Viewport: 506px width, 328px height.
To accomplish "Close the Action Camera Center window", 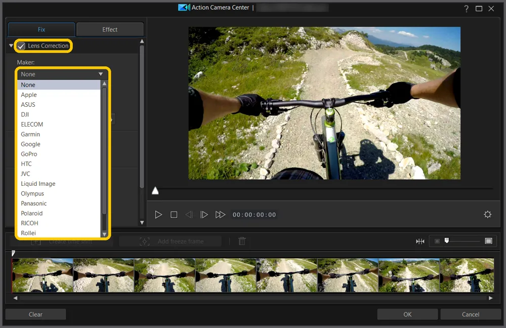I will coord(491,9).
